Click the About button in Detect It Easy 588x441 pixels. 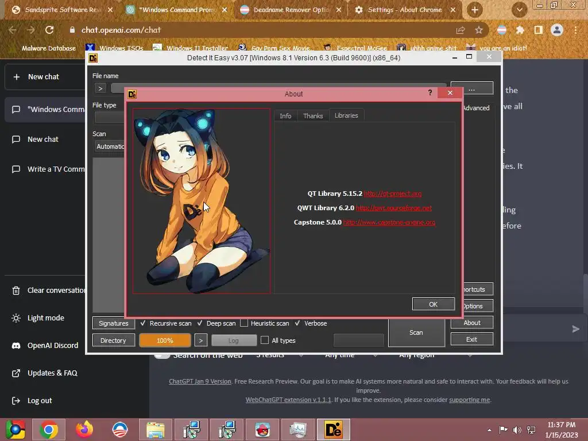click(x=472, y=323)
